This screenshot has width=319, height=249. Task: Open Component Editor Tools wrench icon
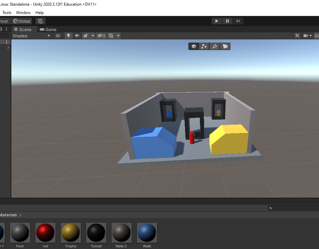click(297, 36)
